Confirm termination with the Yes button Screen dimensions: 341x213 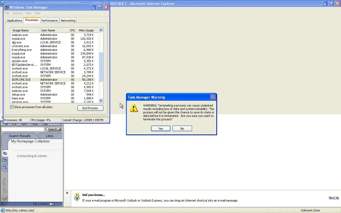[161, 129]
